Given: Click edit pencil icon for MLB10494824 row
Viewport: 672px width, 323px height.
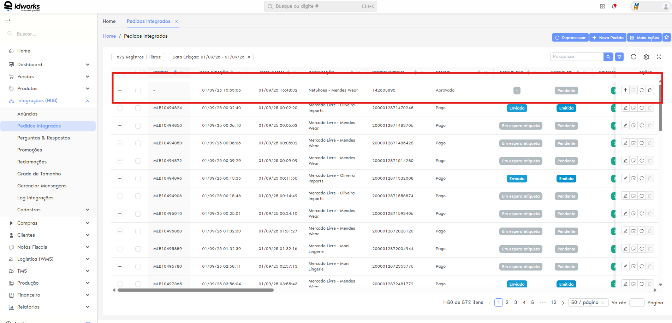Looking at the screenshot, I should (x=625, y=108).
